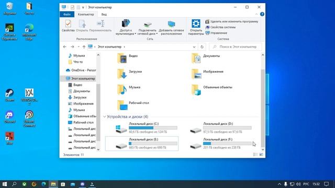Select the Корзина desktop icon
This screenshot has height=188, width=335.
(9, 9)
